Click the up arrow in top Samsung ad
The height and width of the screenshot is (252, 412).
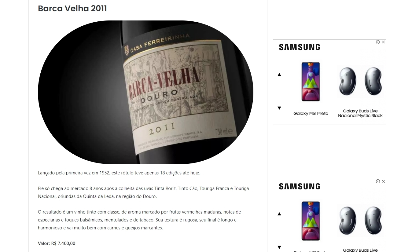[x=279, y=75]
